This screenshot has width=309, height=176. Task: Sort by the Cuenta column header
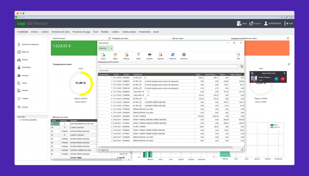[126, 74]
